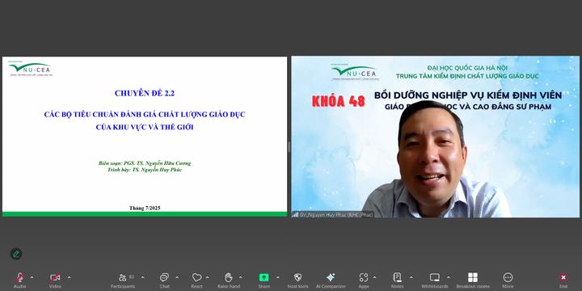The image size is (582, 291).
Task: Expand the share options arrow
Action: [x=277, y=277]
